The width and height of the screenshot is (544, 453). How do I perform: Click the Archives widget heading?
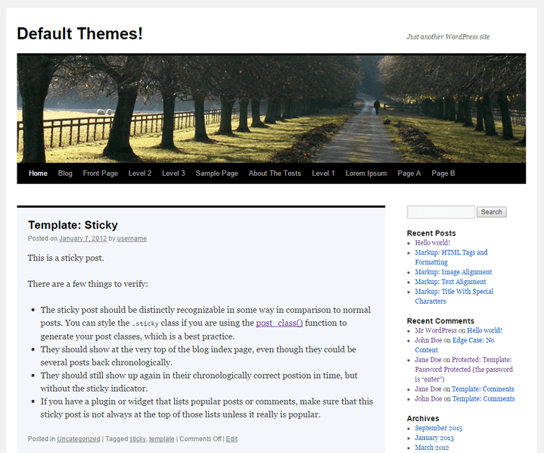pos(423,419)
